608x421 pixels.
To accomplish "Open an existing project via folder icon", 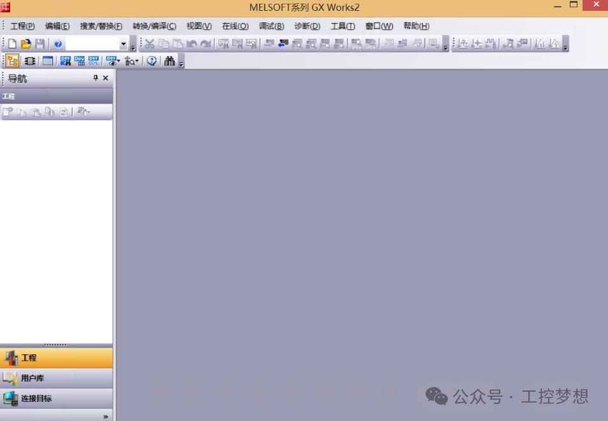I will pyautogui.click(x=26, y=44).
